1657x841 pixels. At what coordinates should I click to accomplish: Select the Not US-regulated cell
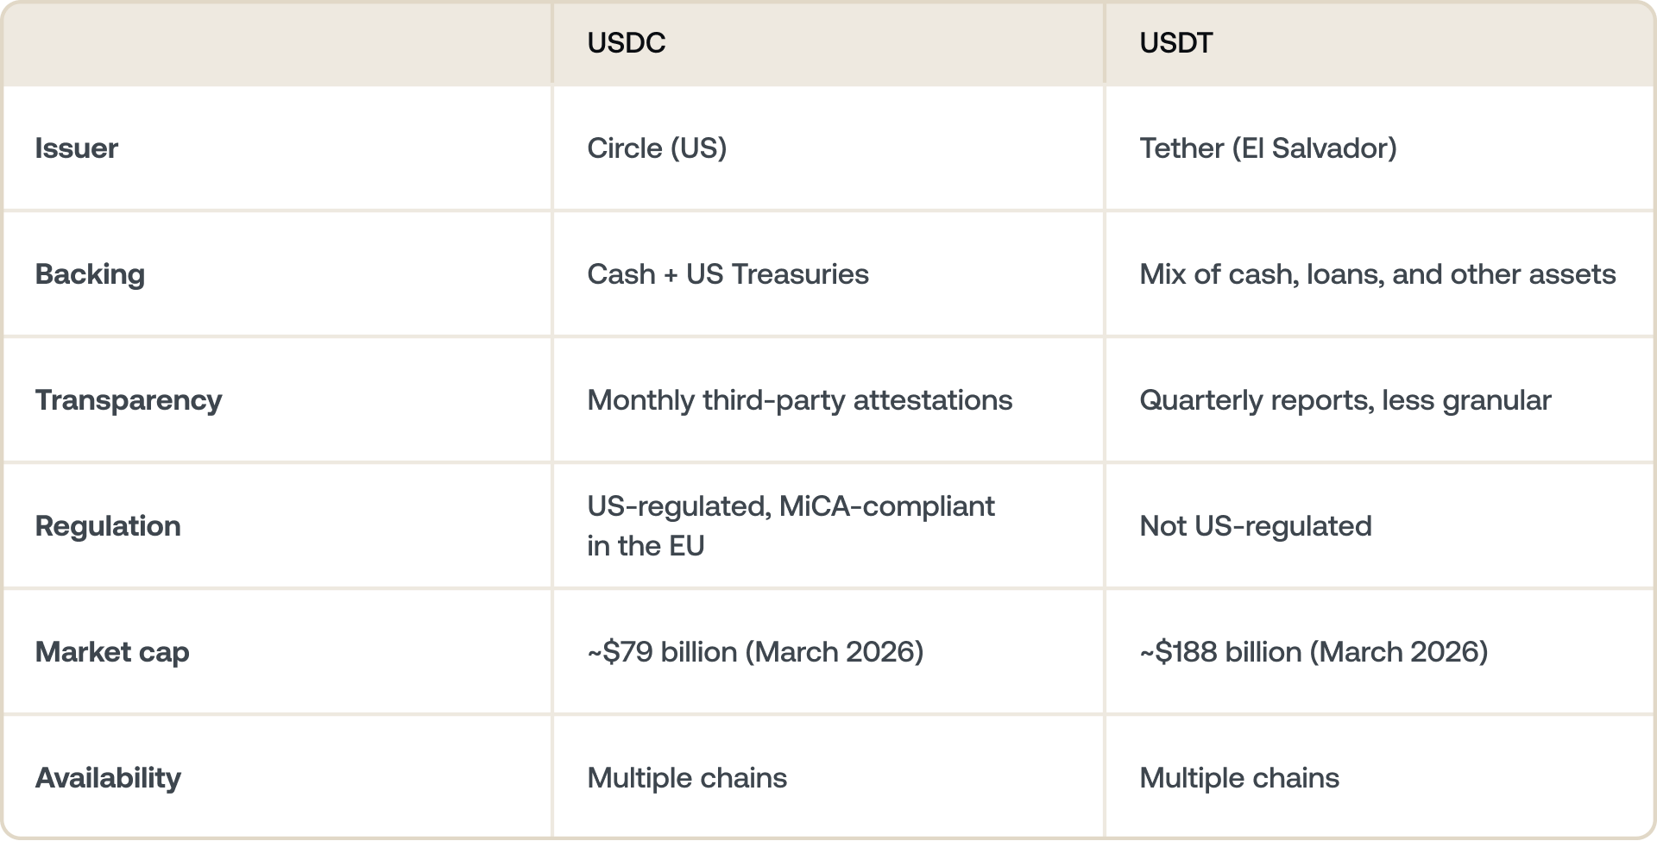[x=1255, y=526]
